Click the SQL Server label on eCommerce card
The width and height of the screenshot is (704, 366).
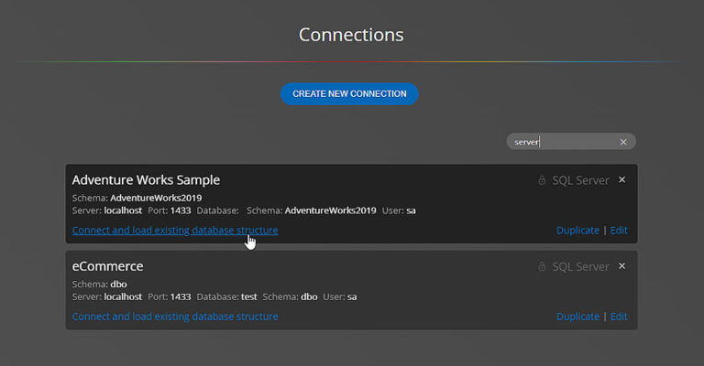(580, 266)
